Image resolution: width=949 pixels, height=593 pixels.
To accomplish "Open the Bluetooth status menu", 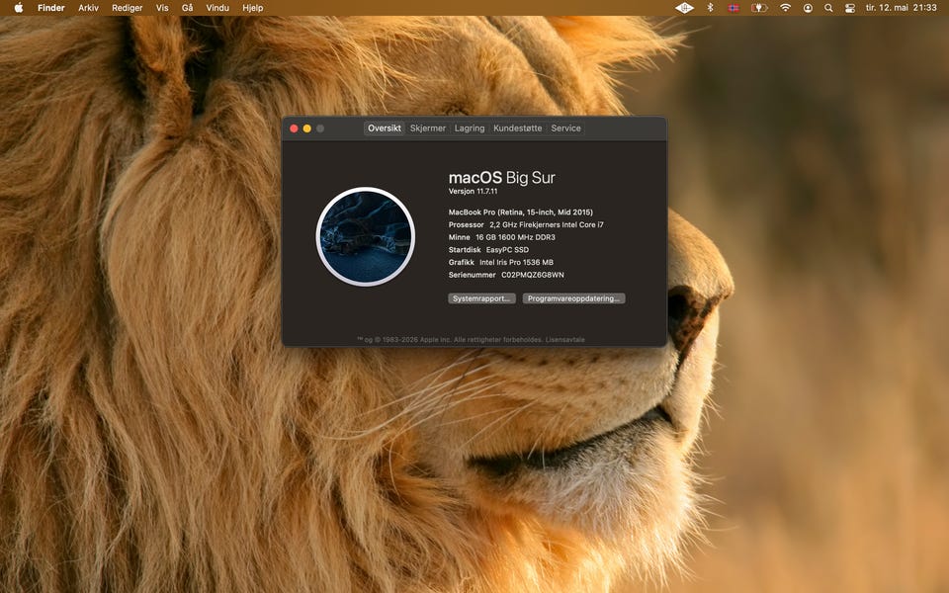I will 711,8.
